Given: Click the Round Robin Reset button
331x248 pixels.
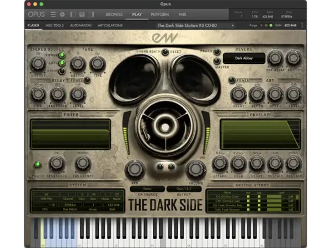Looking at the screenshot, I should pos(165,52).
